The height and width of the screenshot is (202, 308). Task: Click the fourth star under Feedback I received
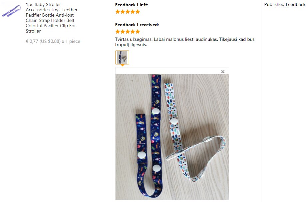click(x=133, y=32)
